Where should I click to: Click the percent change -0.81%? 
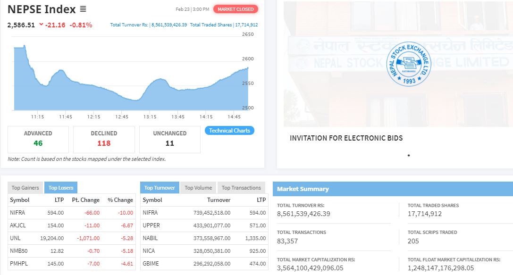coord(81,25)
